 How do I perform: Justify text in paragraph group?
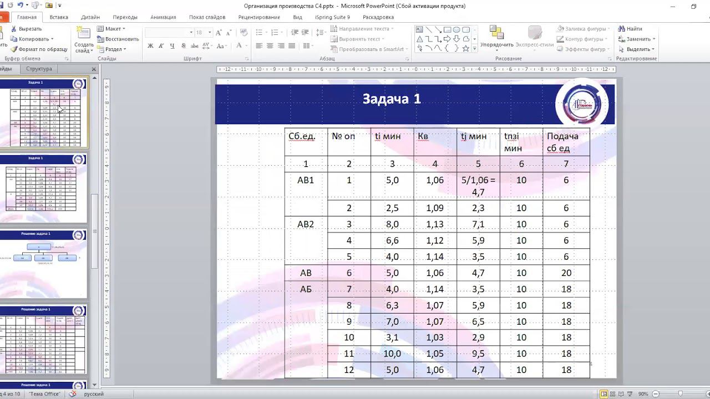(292, 46)
